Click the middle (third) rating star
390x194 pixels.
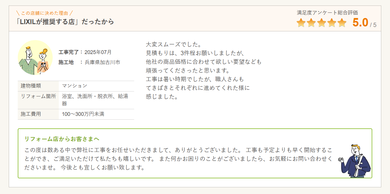tap(322, 23)
